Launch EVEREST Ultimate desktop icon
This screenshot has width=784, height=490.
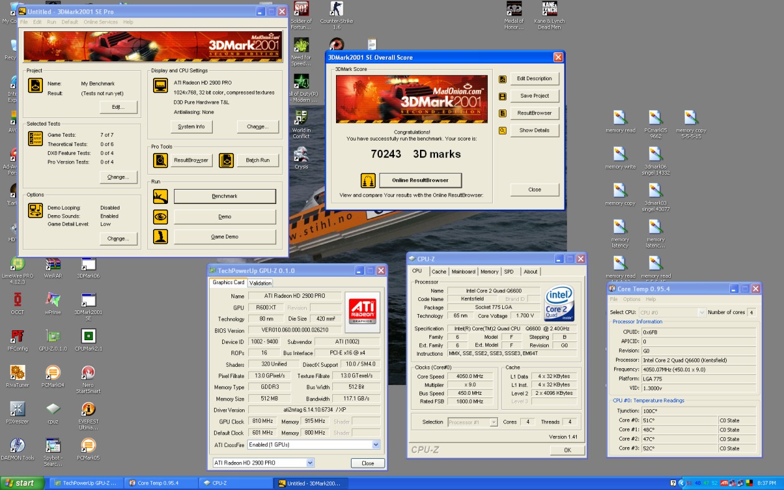(x=88, y=416)
